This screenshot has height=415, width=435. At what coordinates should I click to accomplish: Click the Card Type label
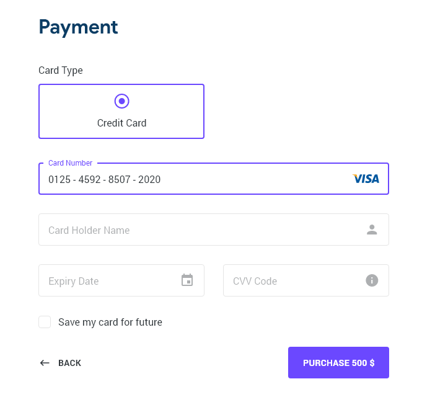point(61,71)
